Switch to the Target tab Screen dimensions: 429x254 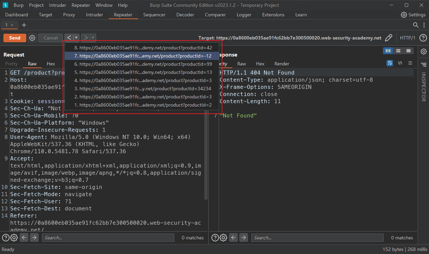pyautogui.click(x=45, y=15)
